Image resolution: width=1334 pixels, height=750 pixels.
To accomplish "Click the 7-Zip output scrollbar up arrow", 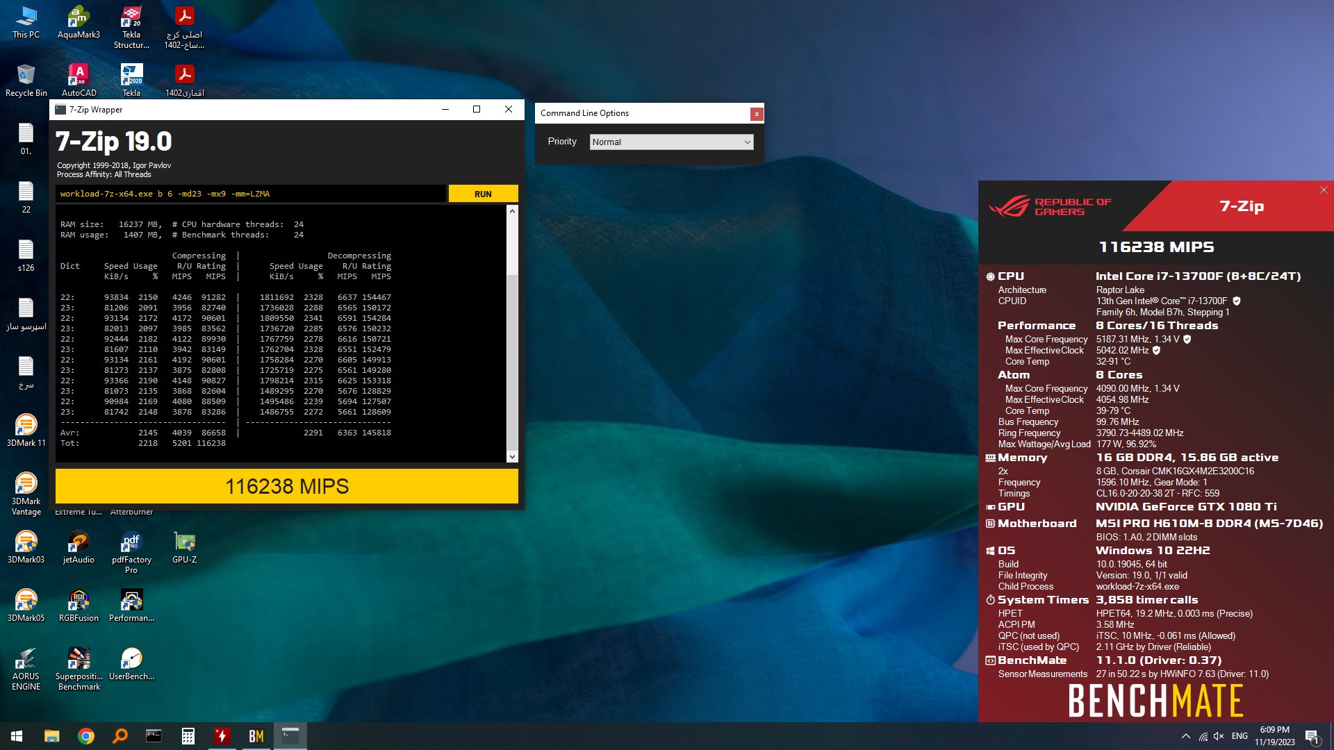I will pyautogui.click(x=512, y=210).
